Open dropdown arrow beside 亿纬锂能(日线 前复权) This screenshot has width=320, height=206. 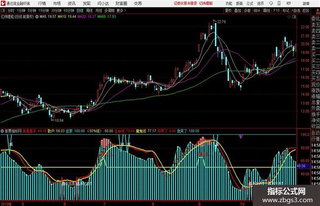37,17
